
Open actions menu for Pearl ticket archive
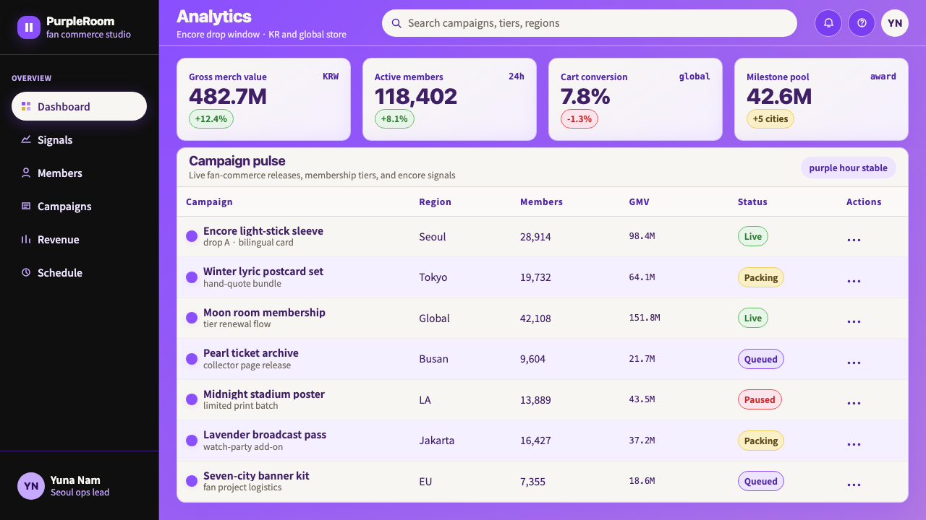(x=854, y=363)
